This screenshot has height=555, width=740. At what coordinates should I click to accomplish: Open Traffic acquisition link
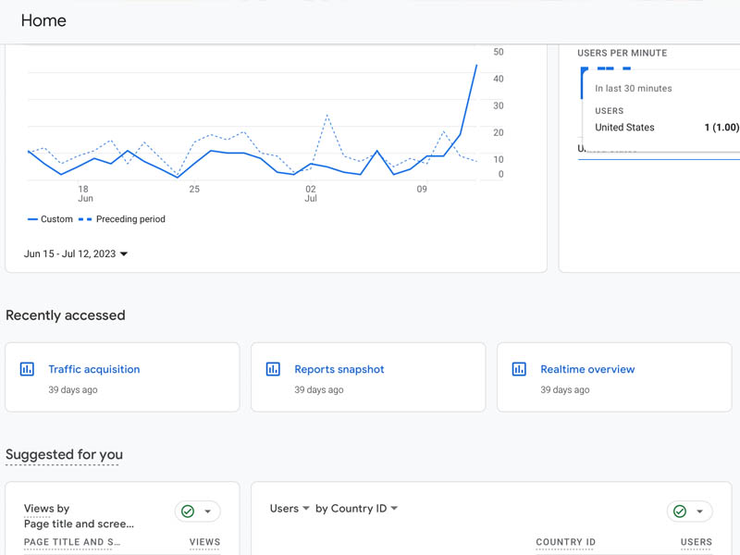click(94, 369)
